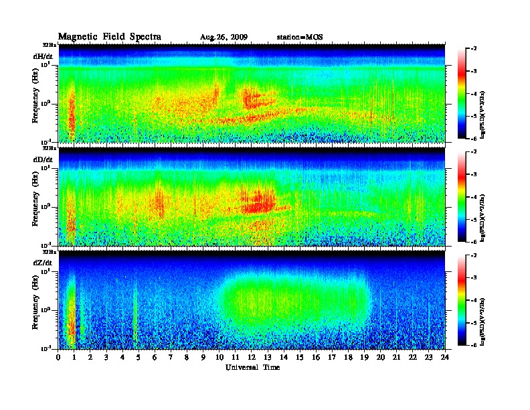This screenshot has height=410, width=530.
Task: Click hour "18" on the time axis
Action: pos(348,358)
